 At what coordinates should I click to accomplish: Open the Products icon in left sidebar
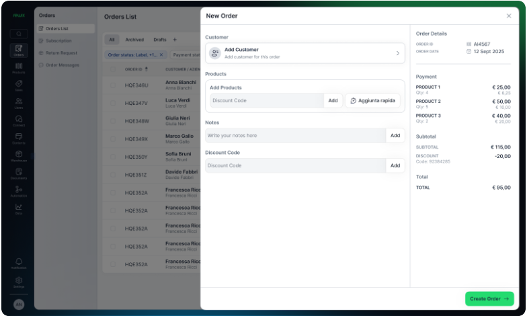click(x=19, y=67)
